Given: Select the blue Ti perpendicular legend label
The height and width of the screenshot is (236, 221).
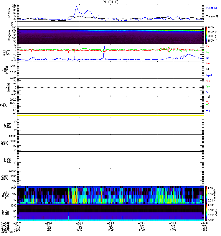Looking at the screenshot, I should tap(208, 111).
